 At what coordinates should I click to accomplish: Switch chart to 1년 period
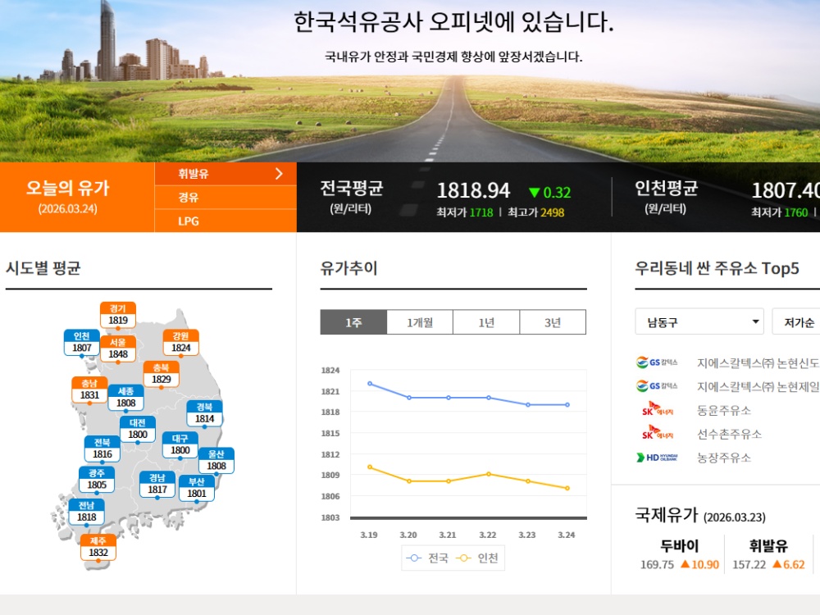coord(486,322)
